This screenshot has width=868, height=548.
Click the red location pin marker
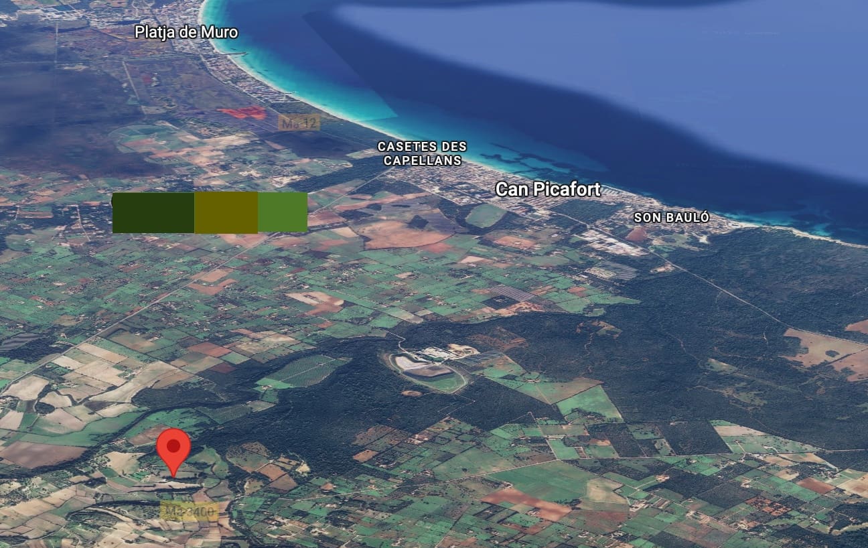pos(173,449)
